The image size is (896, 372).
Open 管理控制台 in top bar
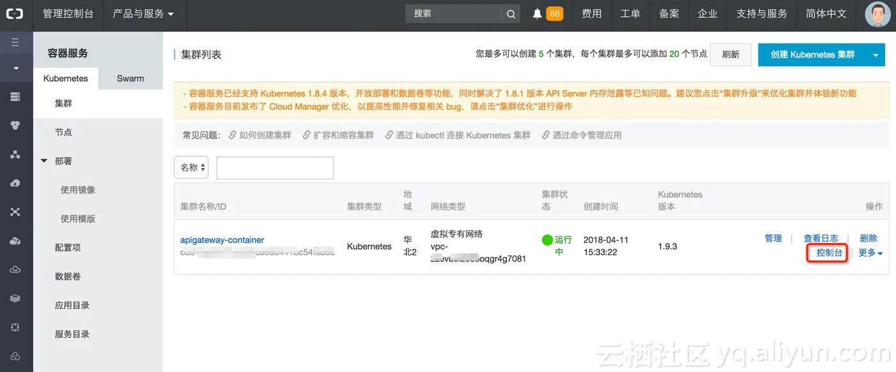[68, 14]
